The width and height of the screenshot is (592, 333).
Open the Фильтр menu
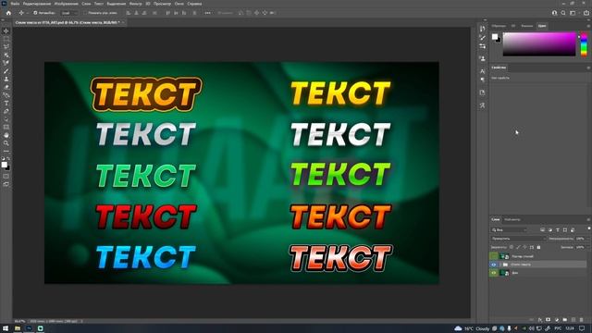point(136,4)
